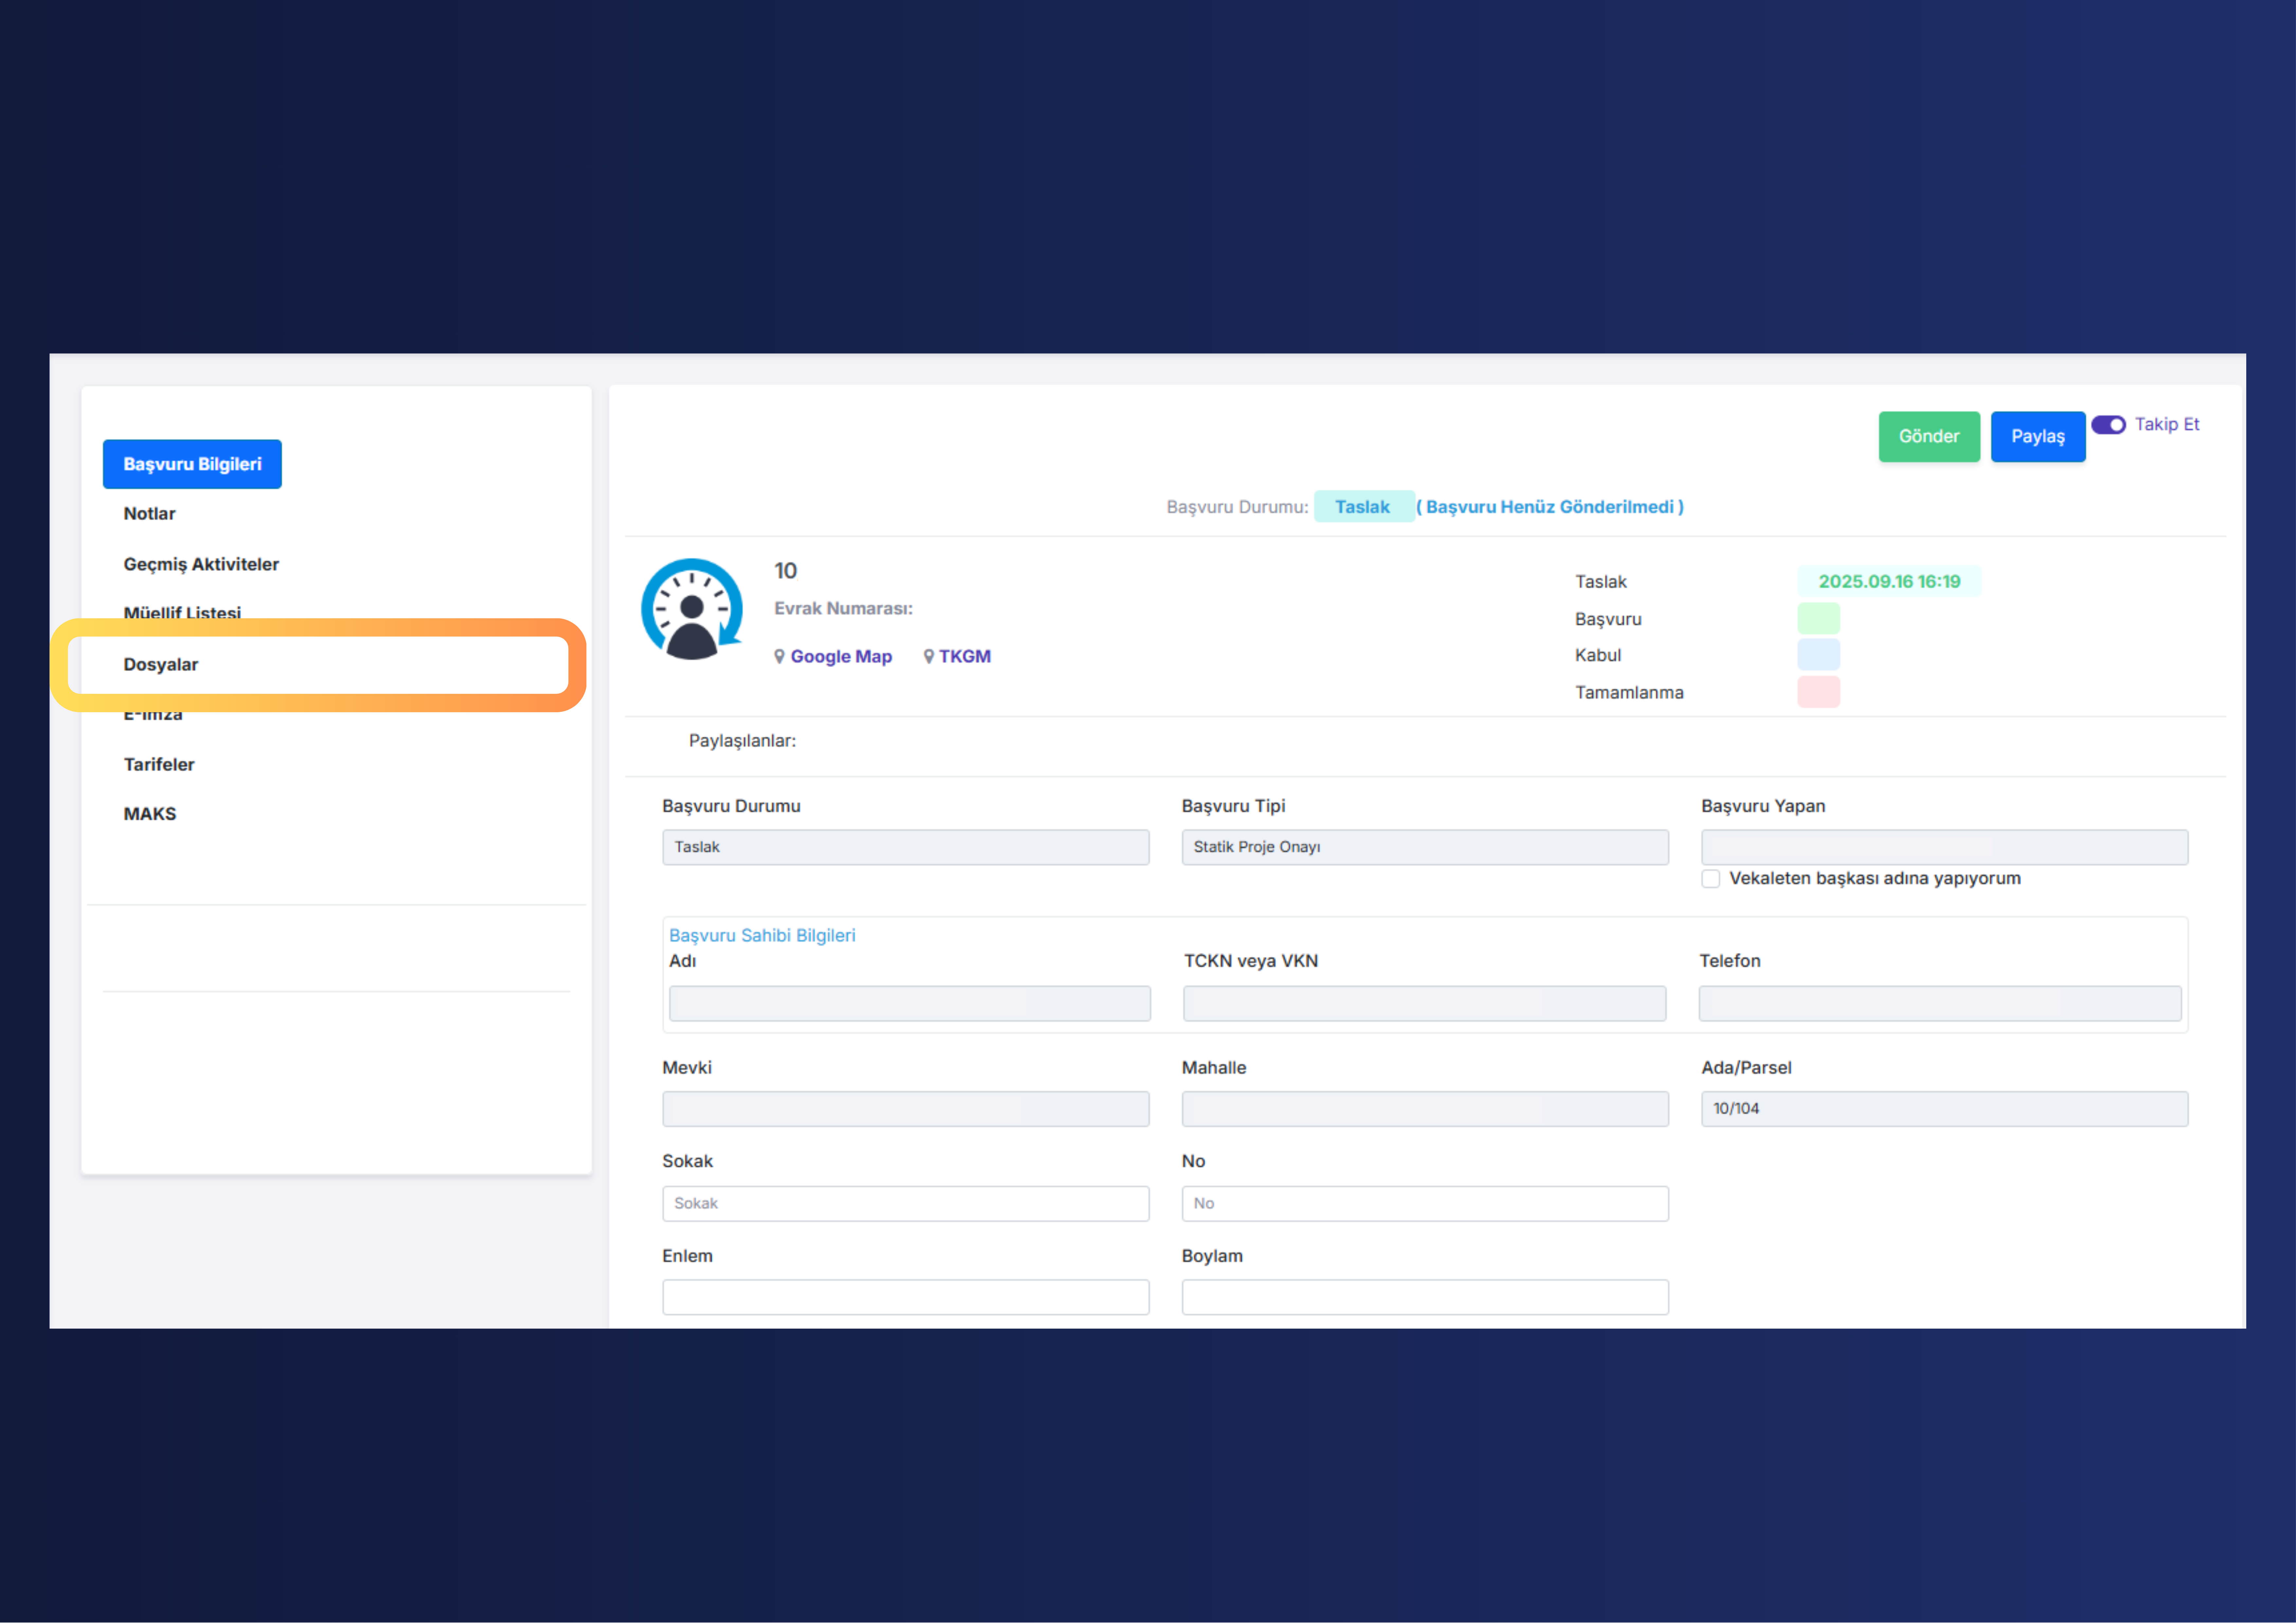Click the applicant profile avatar icon
The height and width of the screenshot is (1623, 2296).
tap(692, 609)
